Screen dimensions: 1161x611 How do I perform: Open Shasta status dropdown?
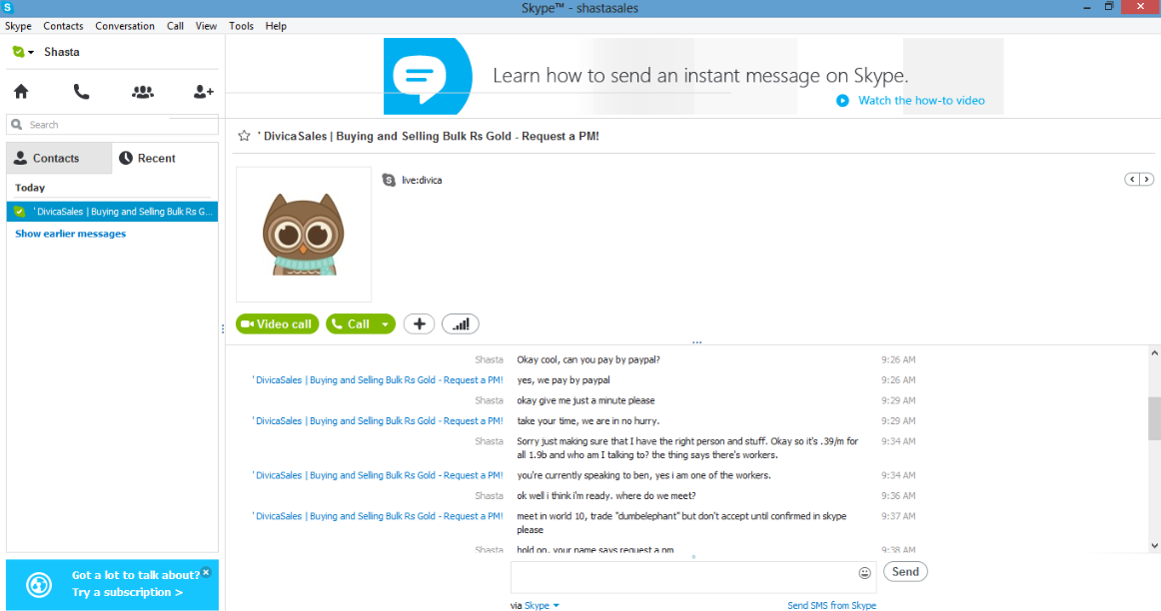point(23,52)
